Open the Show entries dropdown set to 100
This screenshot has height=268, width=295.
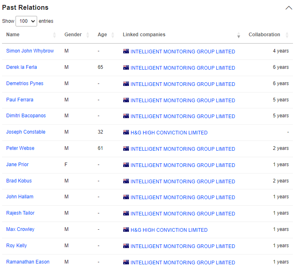(x=26, y=21)
